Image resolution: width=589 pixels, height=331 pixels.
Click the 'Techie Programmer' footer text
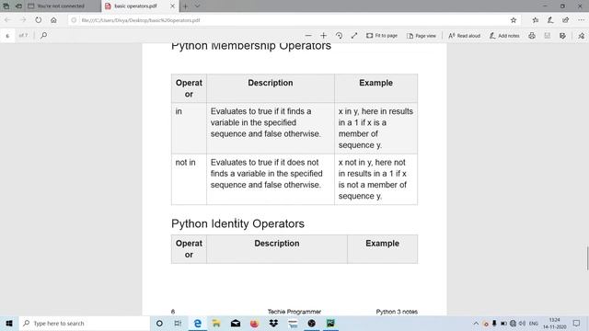(x=294, y=312)
